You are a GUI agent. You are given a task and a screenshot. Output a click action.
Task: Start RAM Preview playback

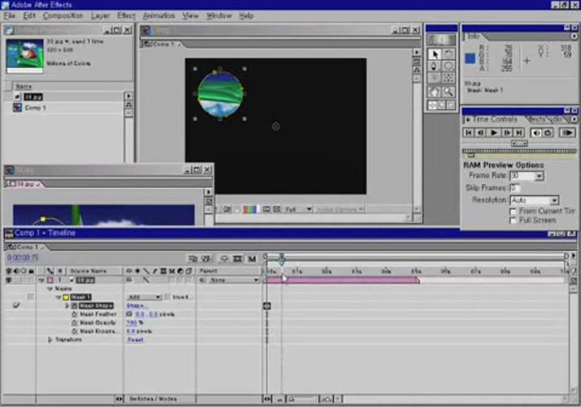coord(567,132)
